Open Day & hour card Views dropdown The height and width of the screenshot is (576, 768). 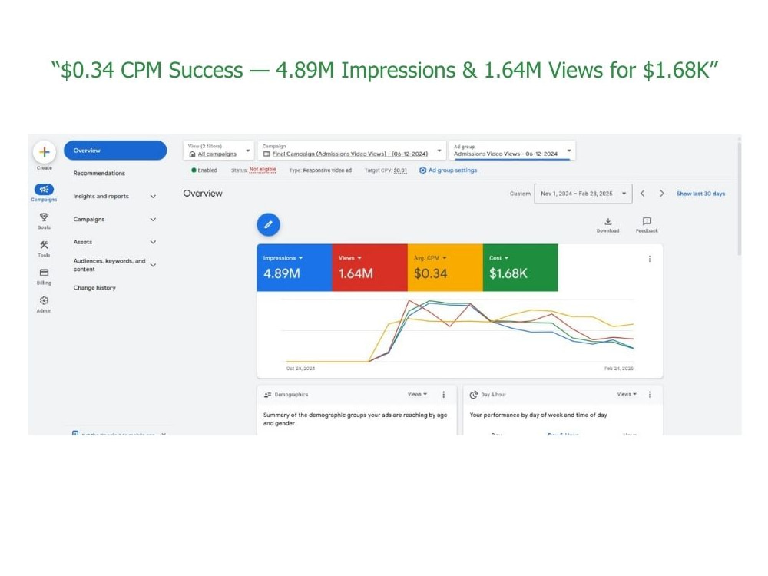pos(627,394)
